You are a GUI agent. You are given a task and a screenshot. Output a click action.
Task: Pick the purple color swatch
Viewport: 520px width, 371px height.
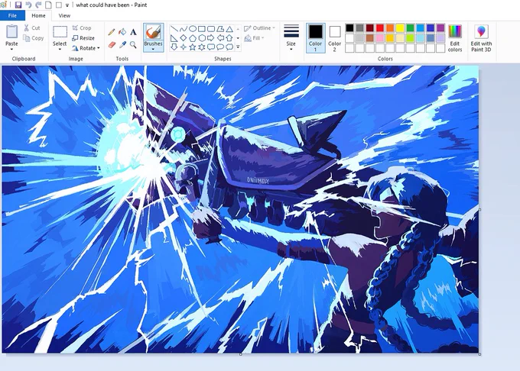[x=440, y=27]
